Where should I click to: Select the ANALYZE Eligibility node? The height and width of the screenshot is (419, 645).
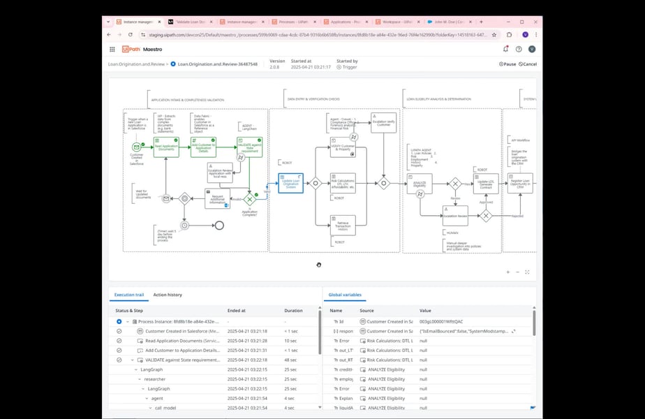(420, 184)
